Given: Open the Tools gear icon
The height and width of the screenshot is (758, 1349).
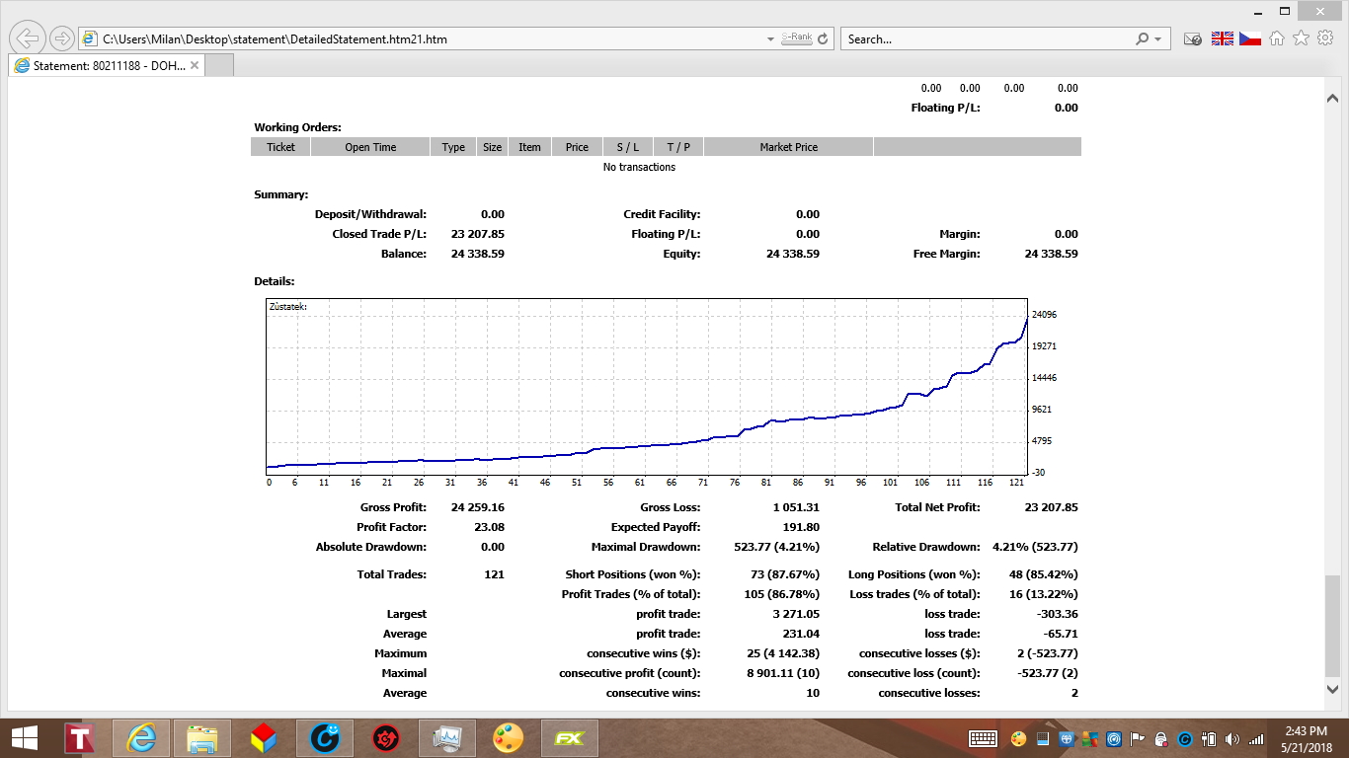Looking at the screenshot, I should click(1325, 38).
